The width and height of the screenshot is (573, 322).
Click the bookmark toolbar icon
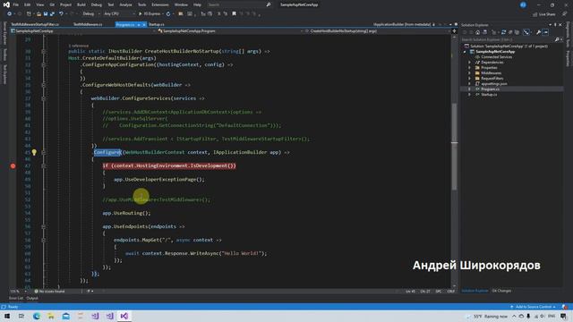(x=235, y=14)
